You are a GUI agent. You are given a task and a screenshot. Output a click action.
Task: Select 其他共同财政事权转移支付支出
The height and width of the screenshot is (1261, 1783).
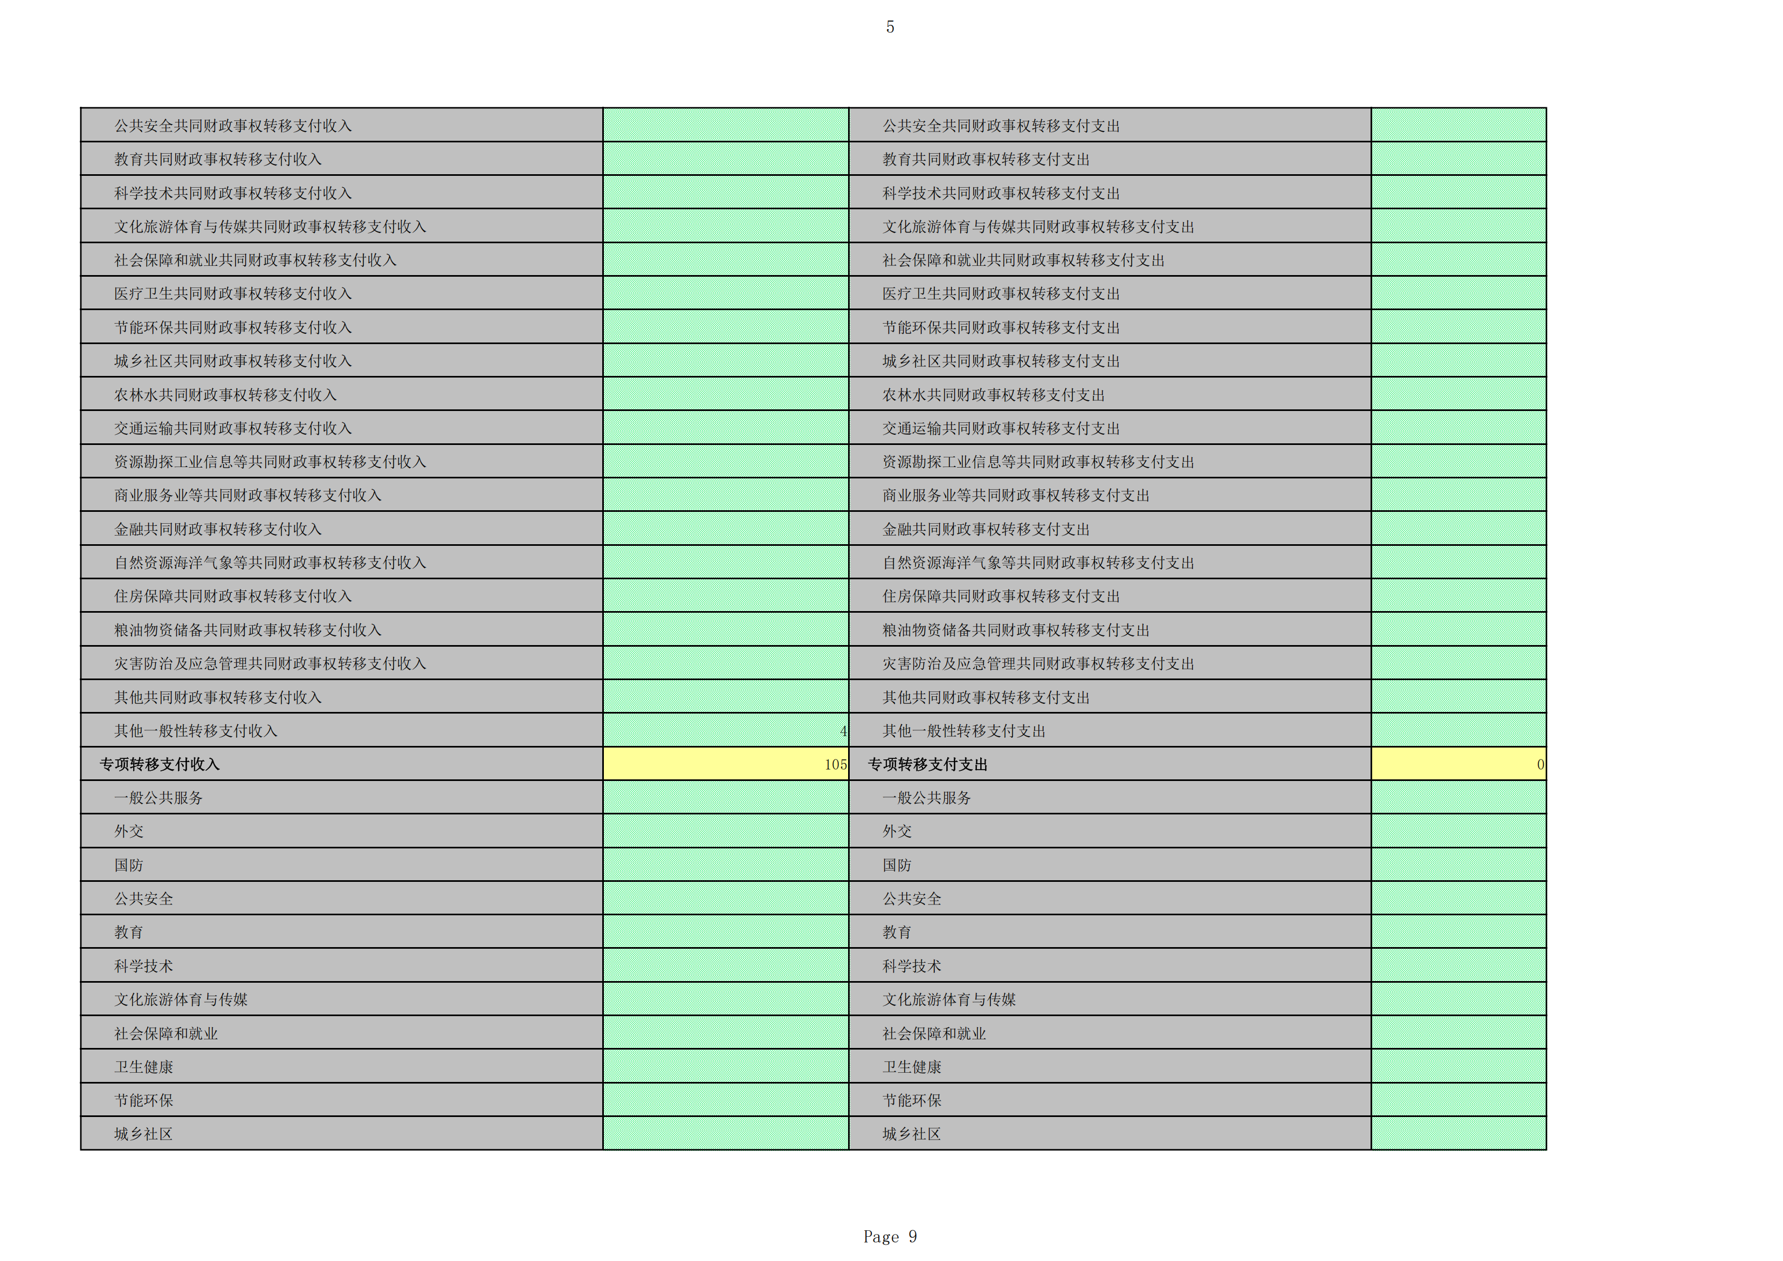[x=986, y=698]
